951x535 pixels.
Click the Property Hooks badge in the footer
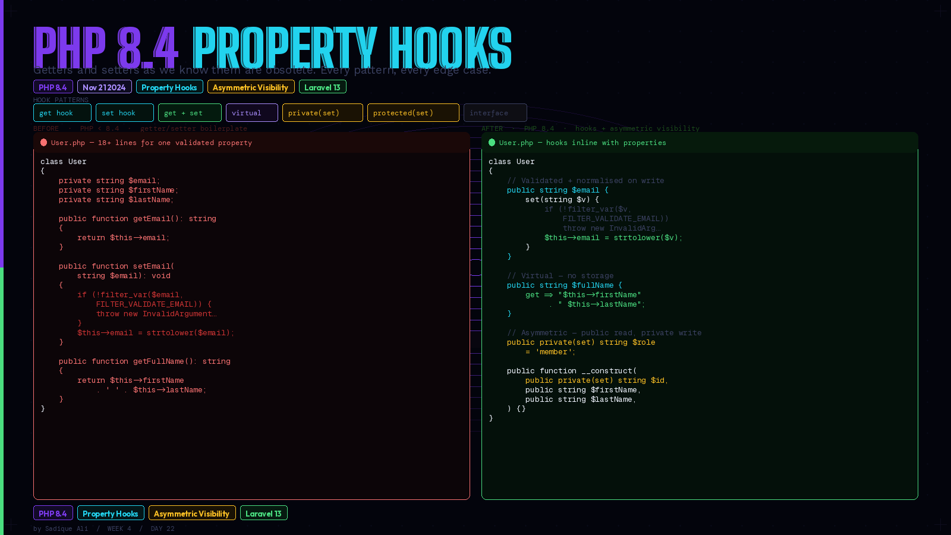[111, 513]
